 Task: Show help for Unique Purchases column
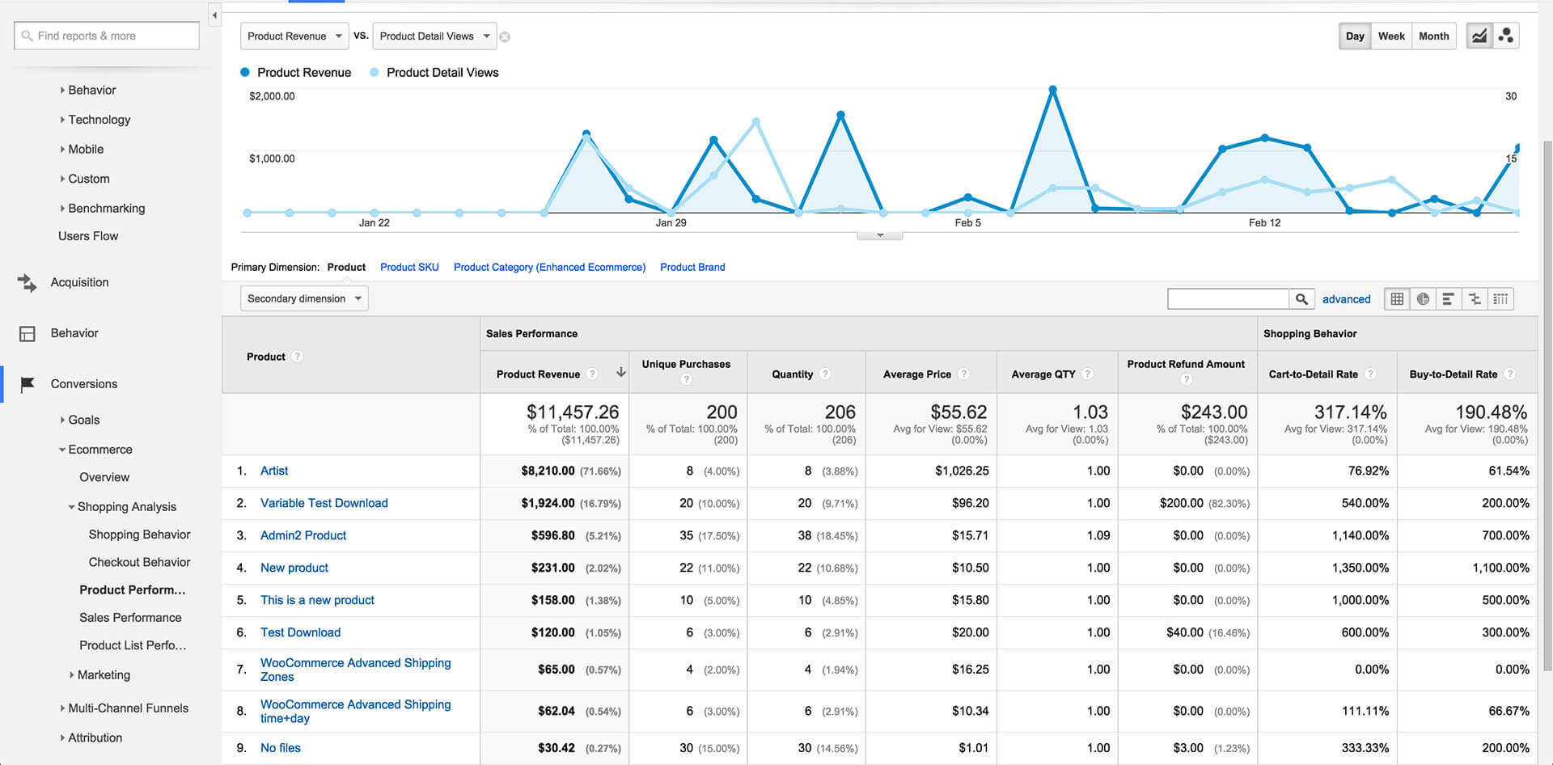click(x=686, y=379)
